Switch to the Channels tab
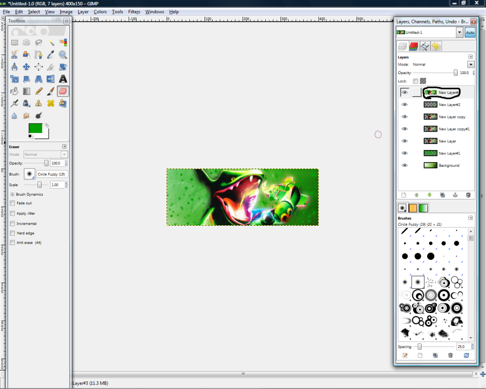Viewport: 486px width, 389px height. 413,47
